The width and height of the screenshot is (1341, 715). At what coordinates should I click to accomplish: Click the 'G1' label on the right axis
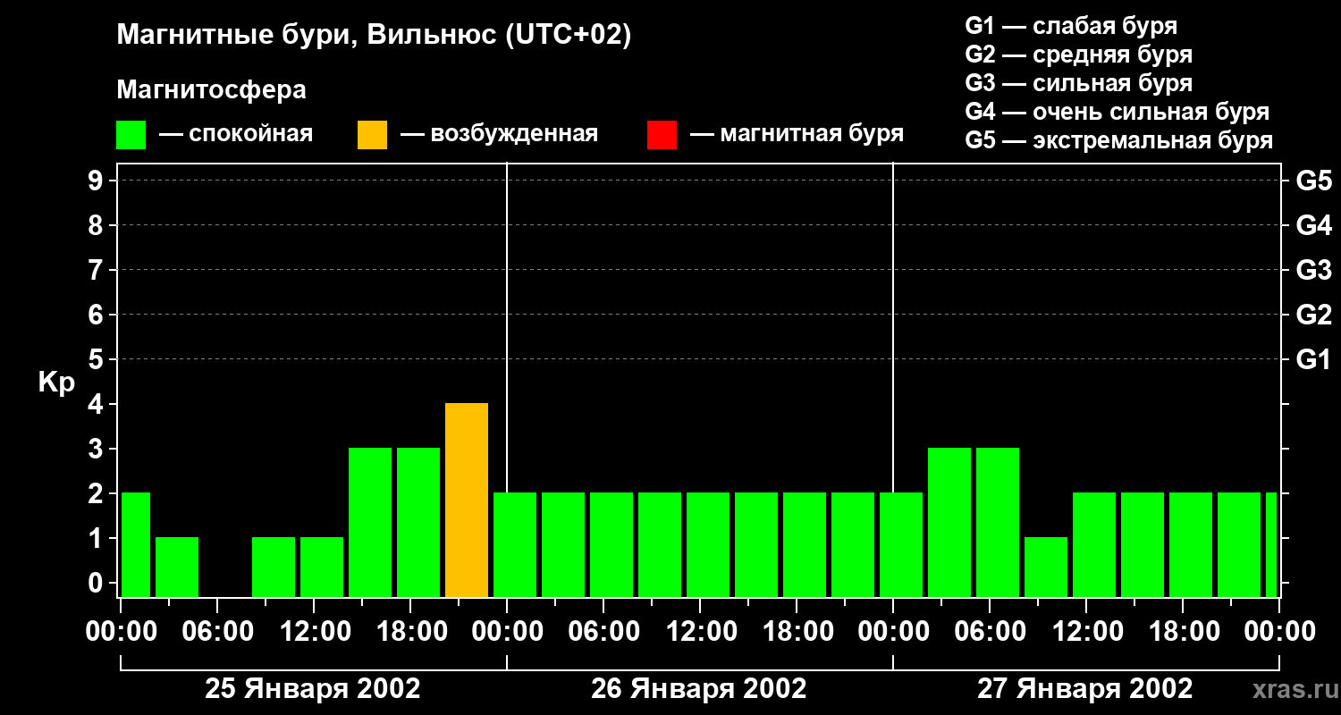pos(1314,359)
